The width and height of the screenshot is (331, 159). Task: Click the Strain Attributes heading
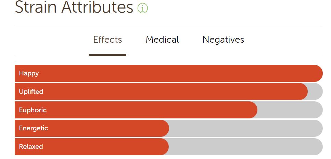point(74,8)
